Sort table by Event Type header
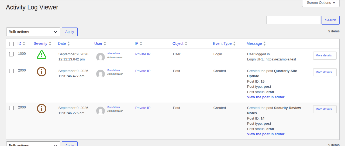The width and height of the screenshot is (345, 146). [x=222, y=43]
